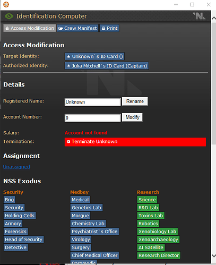Click the Nanotrasen logo in the header
Image resolution: width=216 pixels, height=265 pixels.
[x=199, y=16]
